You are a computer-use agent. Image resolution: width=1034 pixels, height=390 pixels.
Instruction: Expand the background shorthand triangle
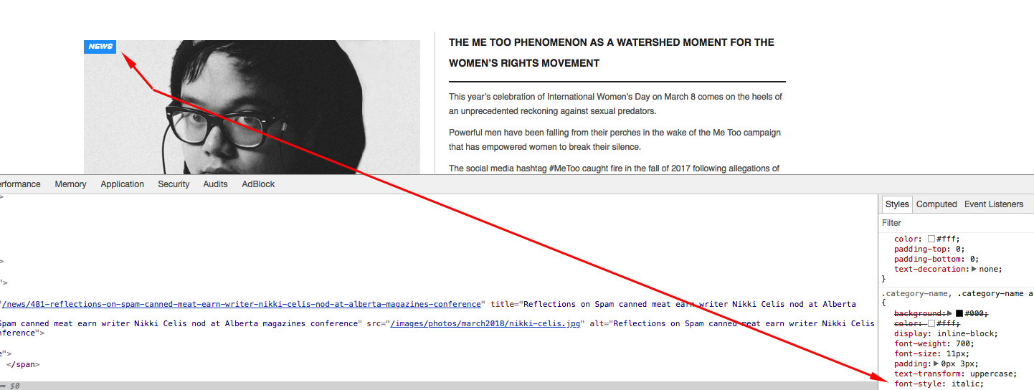coord(950,314)
